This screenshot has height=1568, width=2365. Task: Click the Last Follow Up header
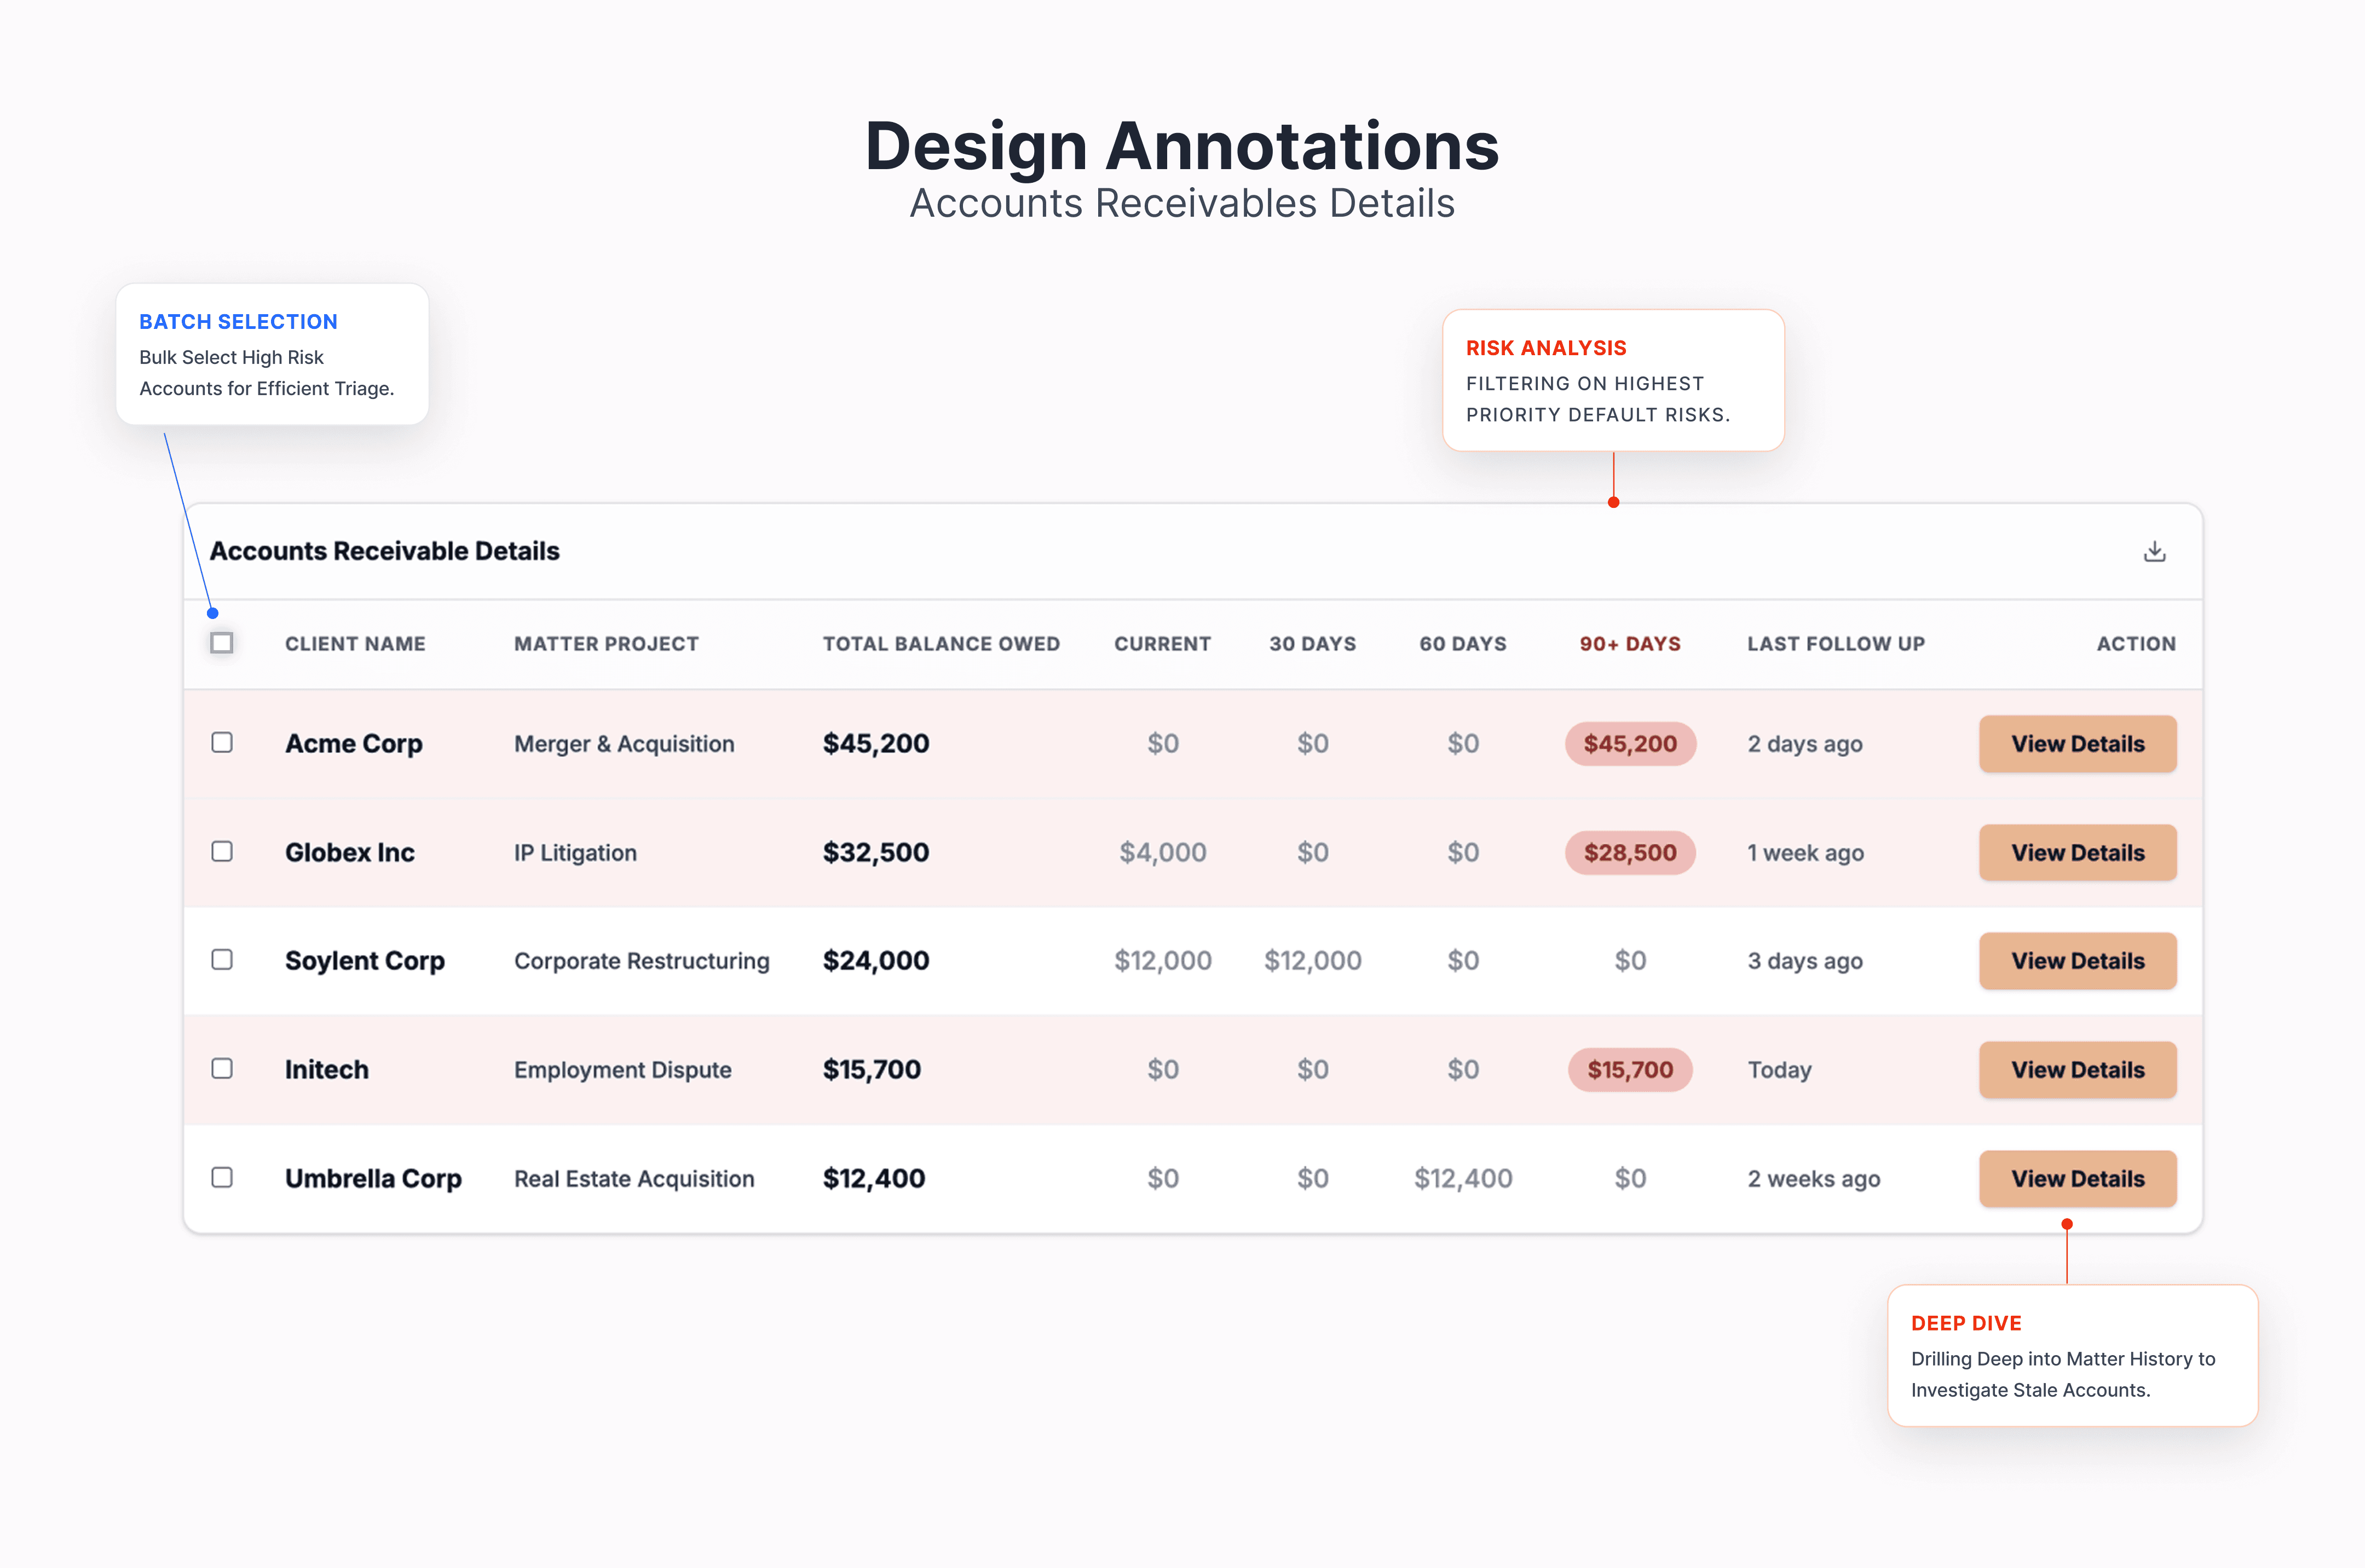pos(1835,644)
